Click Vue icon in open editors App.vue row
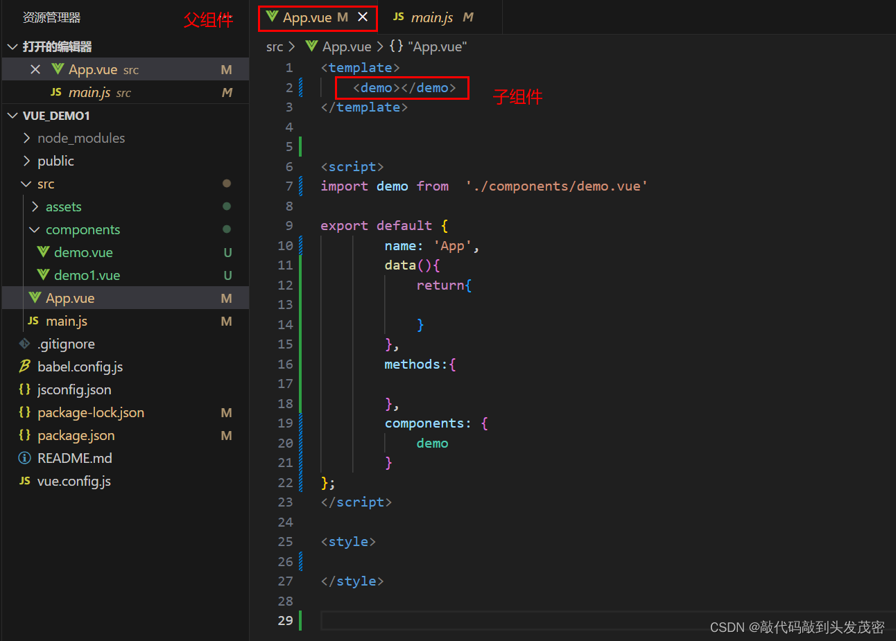Screen dimensions: 896x641 (x=58, y=69)
